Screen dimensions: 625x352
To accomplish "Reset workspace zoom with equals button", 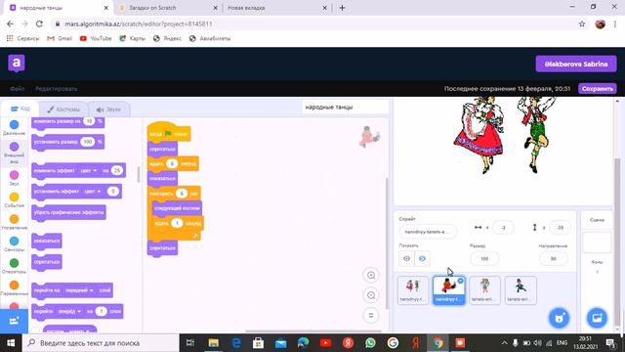I will (x=371, y=315).
